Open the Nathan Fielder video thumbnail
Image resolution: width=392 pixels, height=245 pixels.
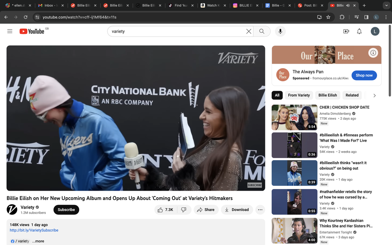coord(294,202)
